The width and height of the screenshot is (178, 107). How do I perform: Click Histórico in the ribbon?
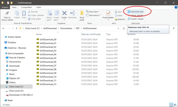click(120, 19)
